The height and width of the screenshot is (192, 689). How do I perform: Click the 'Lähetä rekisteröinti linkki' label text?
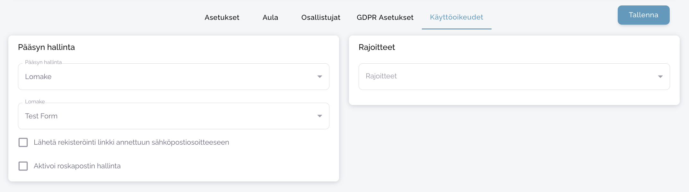(131, 142)
